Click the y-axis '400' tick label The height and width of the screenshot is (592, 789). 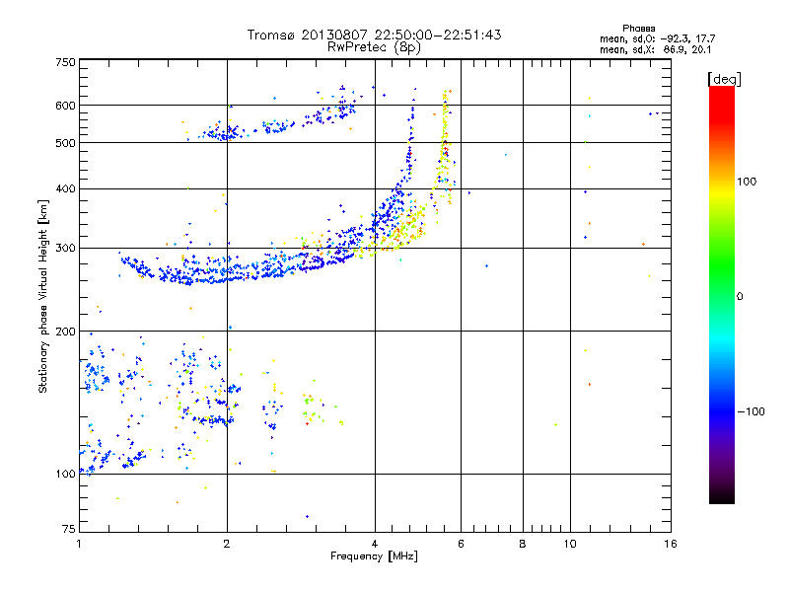[65, 189]
